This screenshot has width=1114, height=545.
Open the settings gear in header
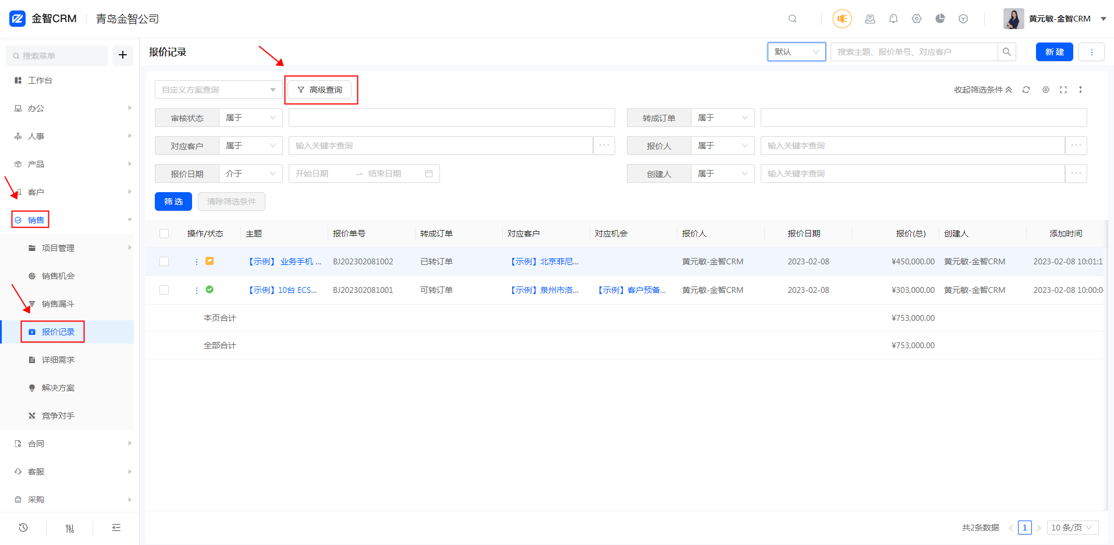(917, 19)
